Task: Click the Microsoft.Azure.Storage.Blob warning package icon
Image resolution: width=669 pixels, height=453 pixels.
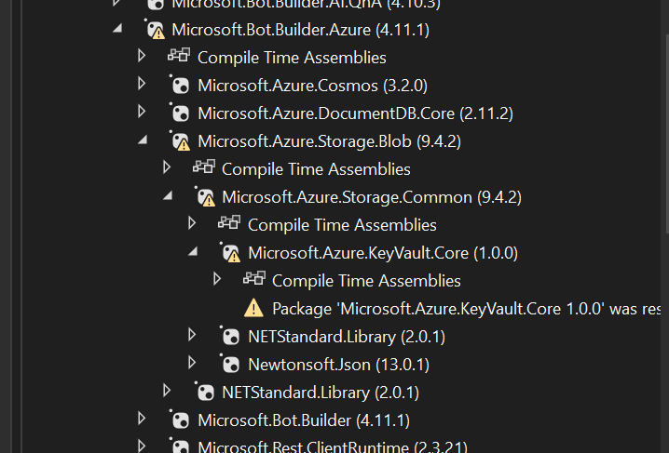Action: coord(179,141)
